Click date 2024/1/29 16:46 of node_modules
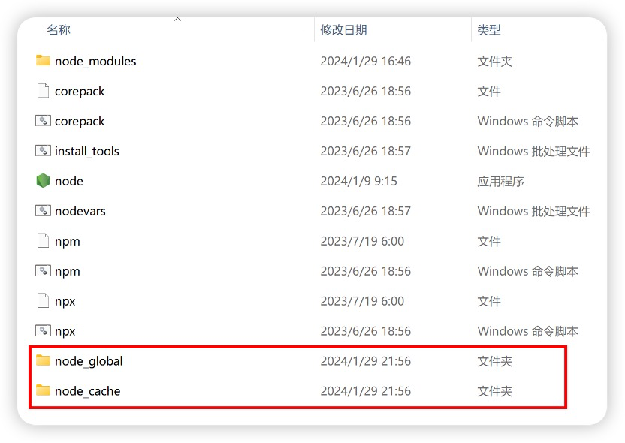This screenshot has height=443, width=625. [x=366, y=61]
